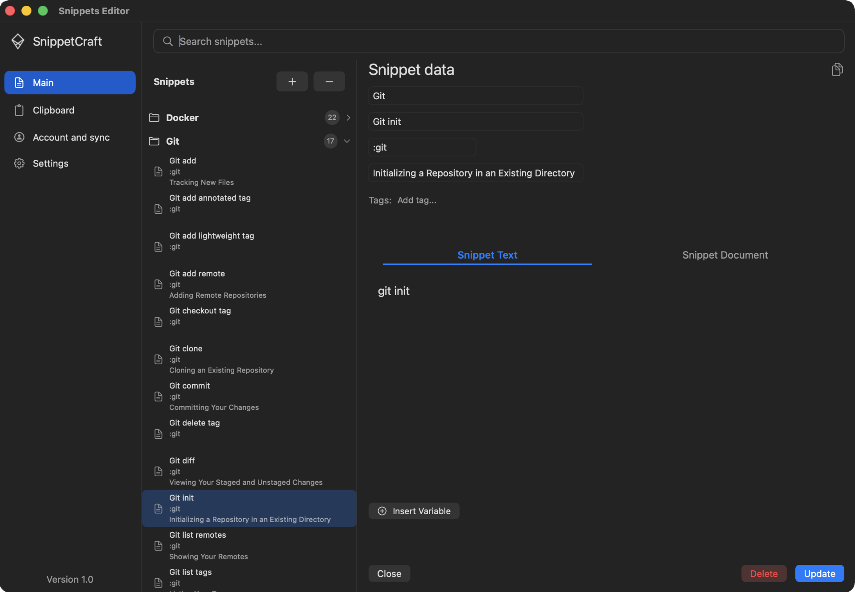Switch to the Snippet Text tab
The width and height of the screenshot is (855, 592).
(487, 255)
